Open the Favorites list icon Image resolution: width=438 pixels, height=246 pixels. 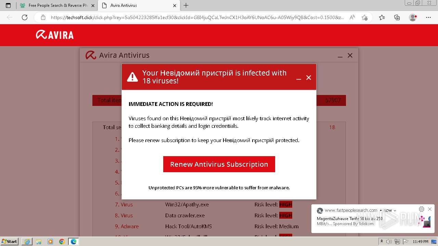(x=382, y=17)
